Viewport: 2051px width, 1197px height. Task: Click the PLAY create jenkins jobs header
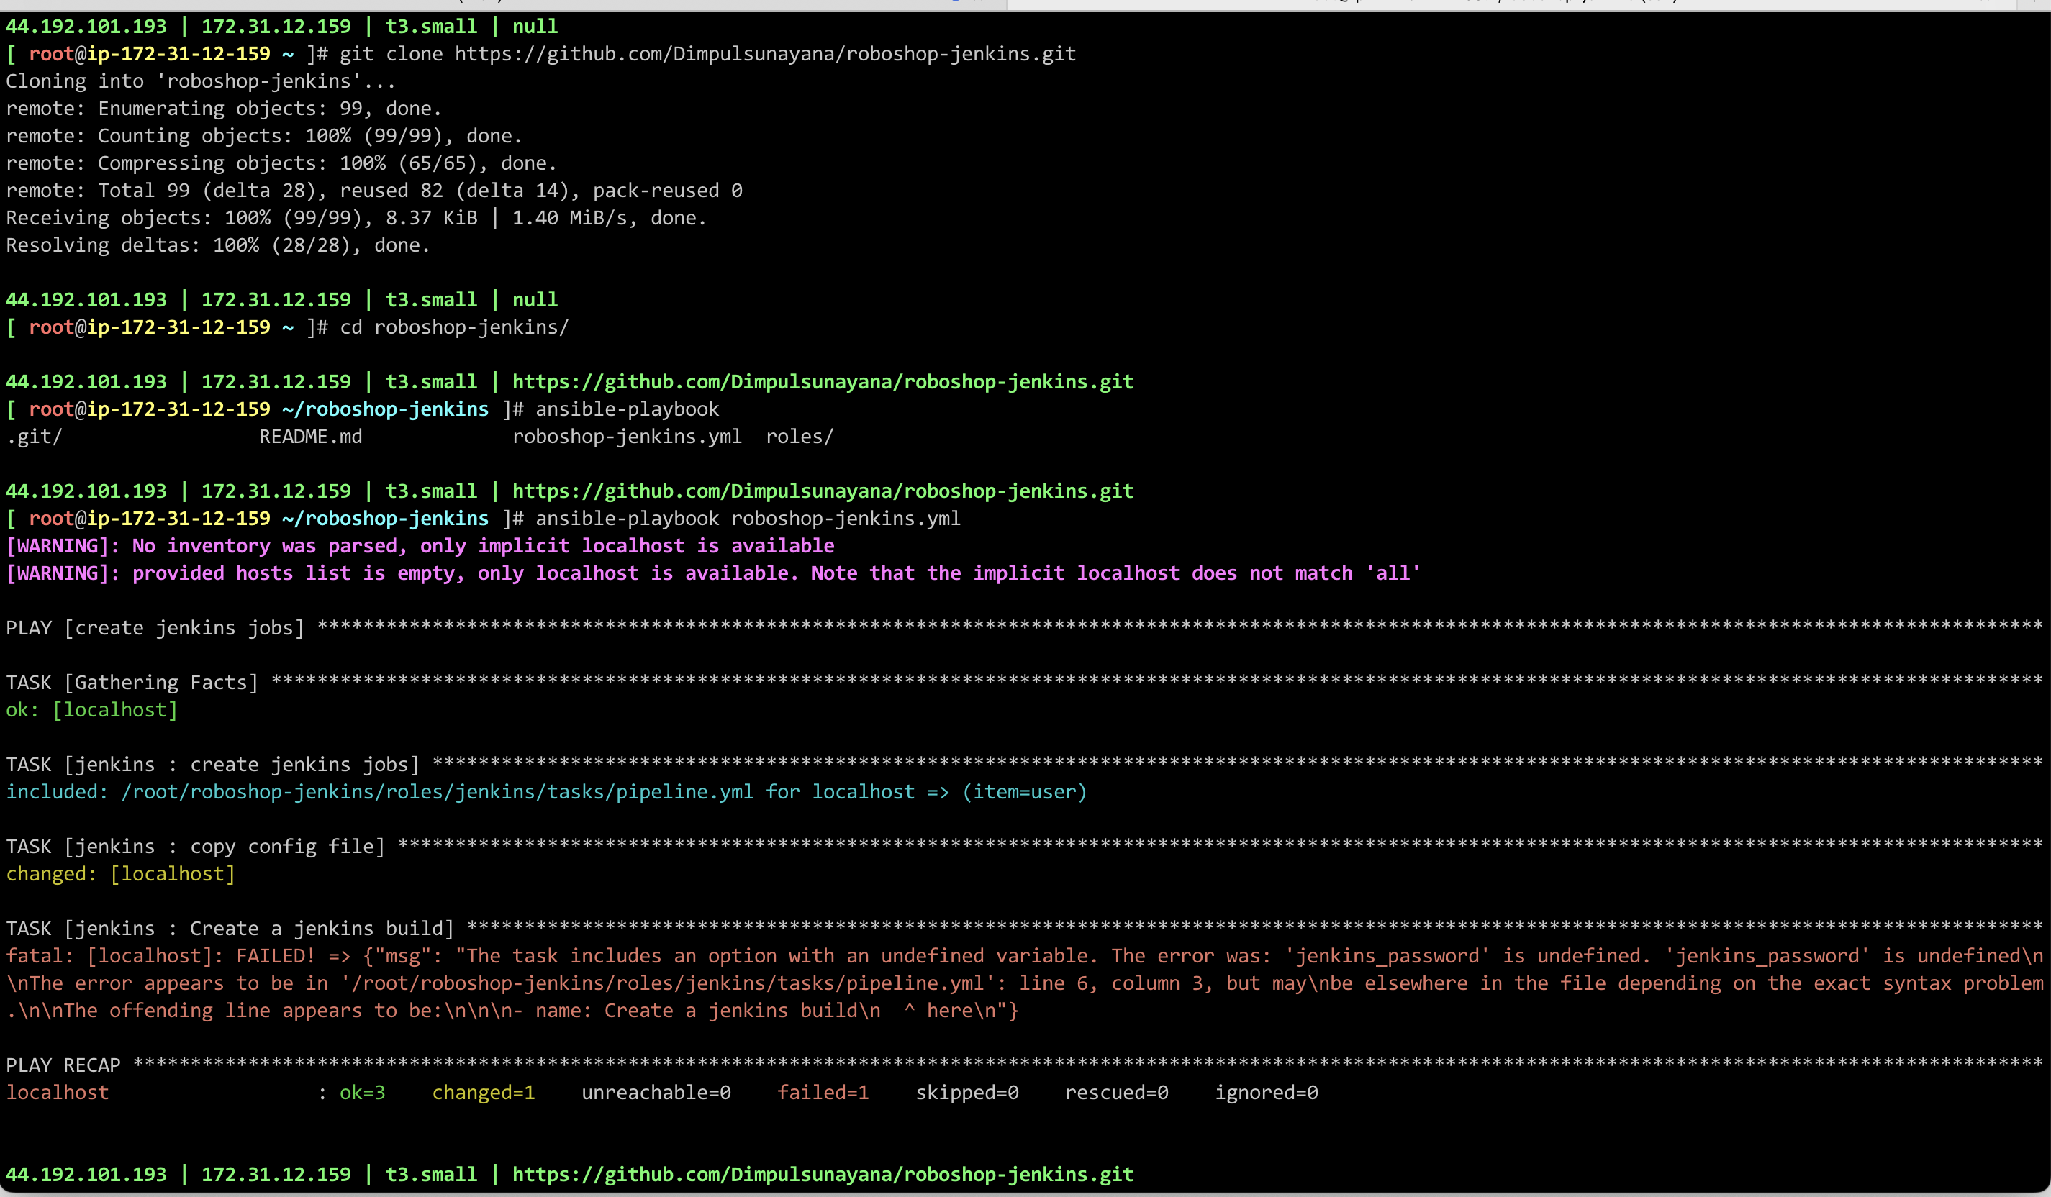(x=155, y=627)
